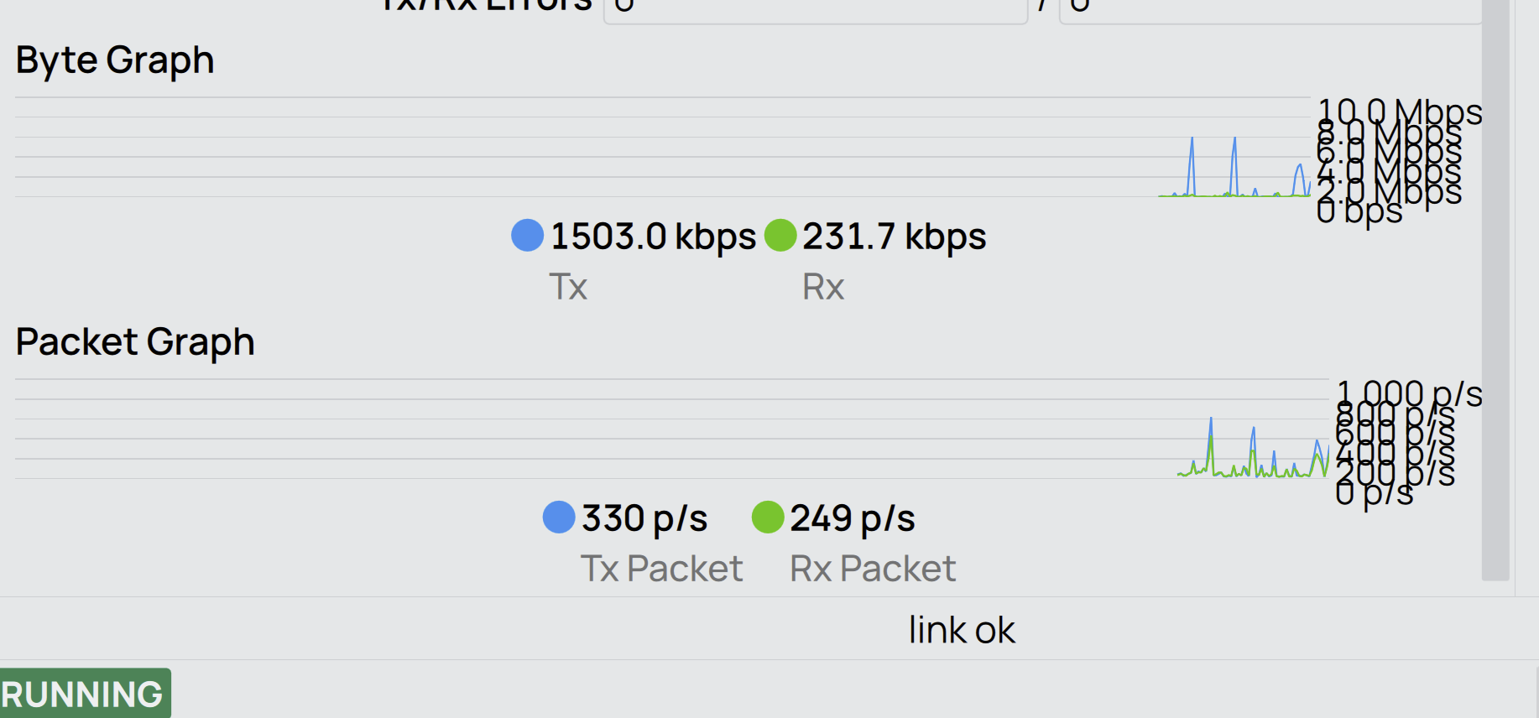Click the RUNNING status badge
1539x718 pixels.
(83, 694)
